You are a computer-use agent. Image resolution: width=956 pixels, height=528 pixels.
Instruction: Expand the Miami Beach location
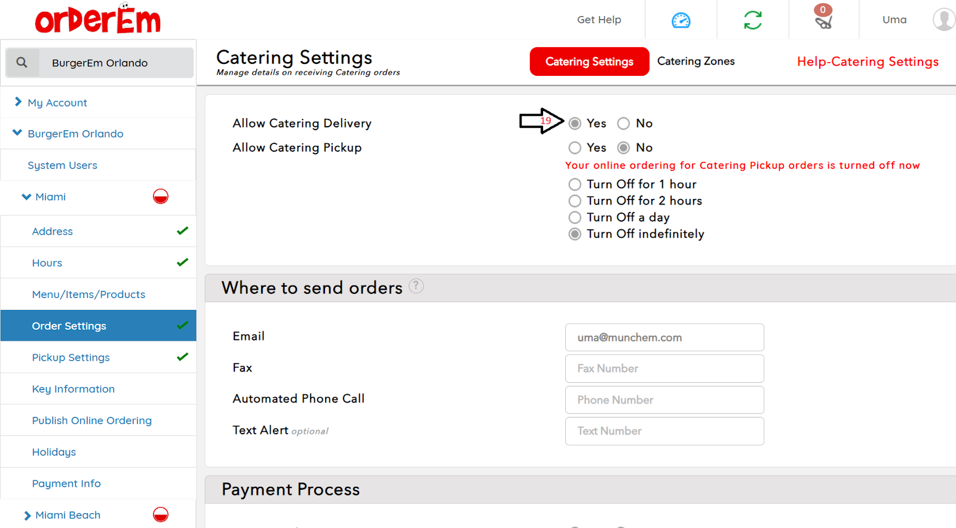27,515
